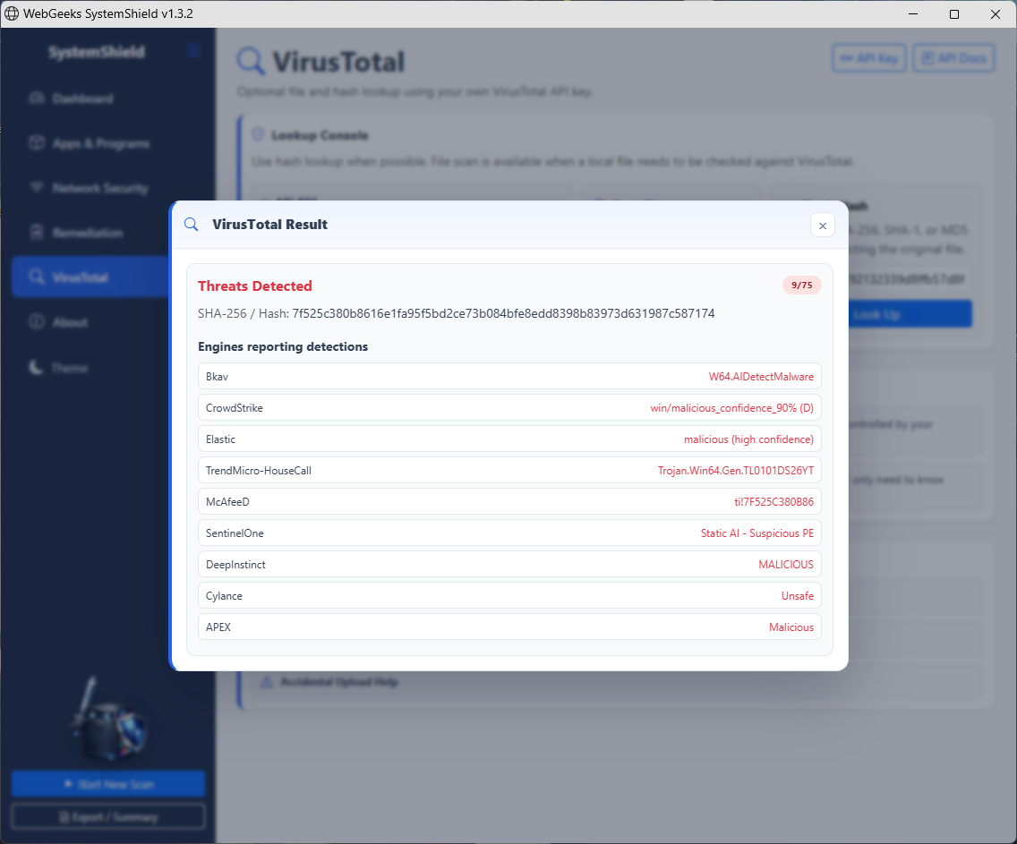1017x844 pixels.
Task: Click the Lookup Console shield icon
Action: pos(258,135)
